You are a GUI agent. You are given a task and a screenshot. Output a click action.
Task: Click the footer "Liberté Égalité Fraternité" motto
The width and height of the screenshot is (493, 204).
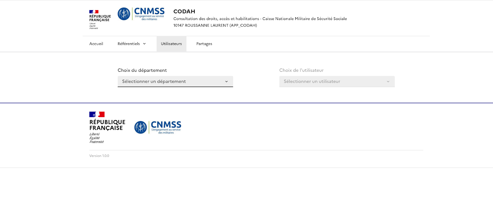tap(96, 138)
